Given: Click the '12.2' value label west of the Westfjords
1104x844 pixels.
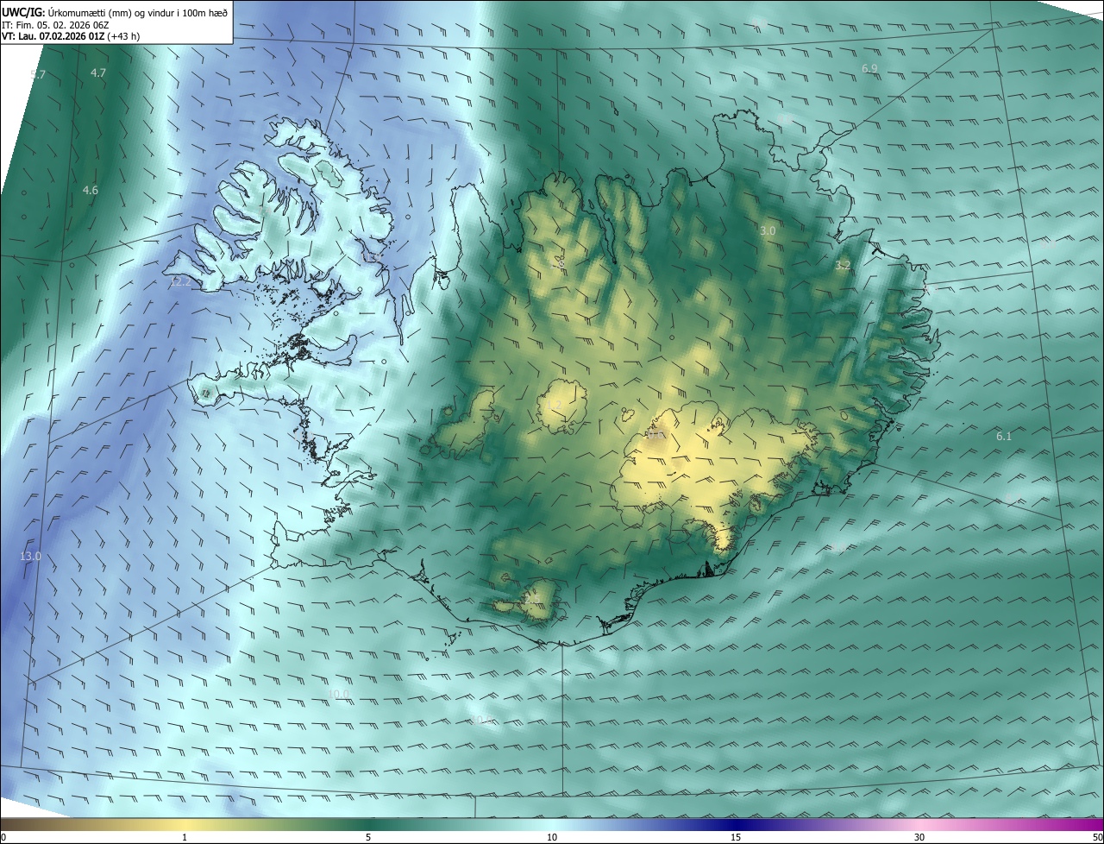Looking at the screenshot, I should (180, 282).
